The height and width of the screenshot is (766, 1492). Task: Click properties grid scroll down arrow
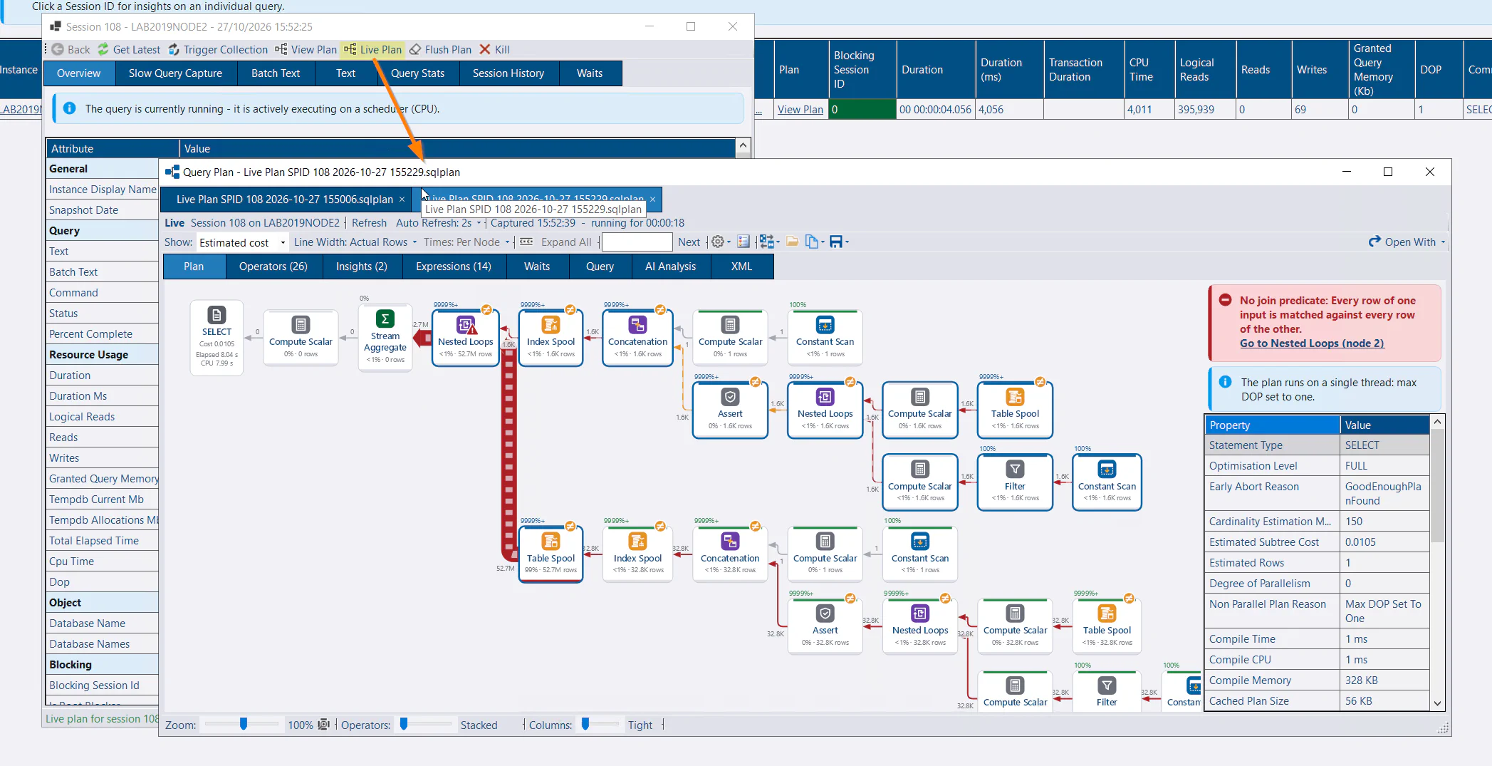pos(1437,703)
